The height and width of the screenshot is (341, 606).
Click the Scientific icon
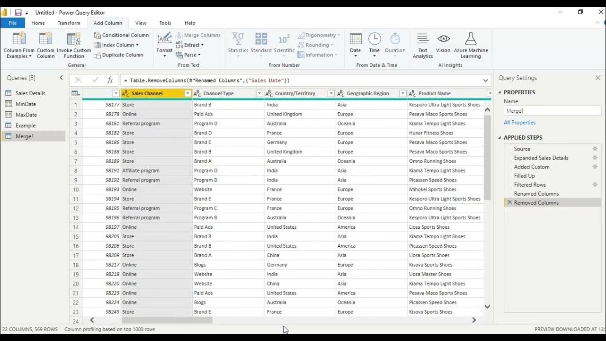click(284, 39)
